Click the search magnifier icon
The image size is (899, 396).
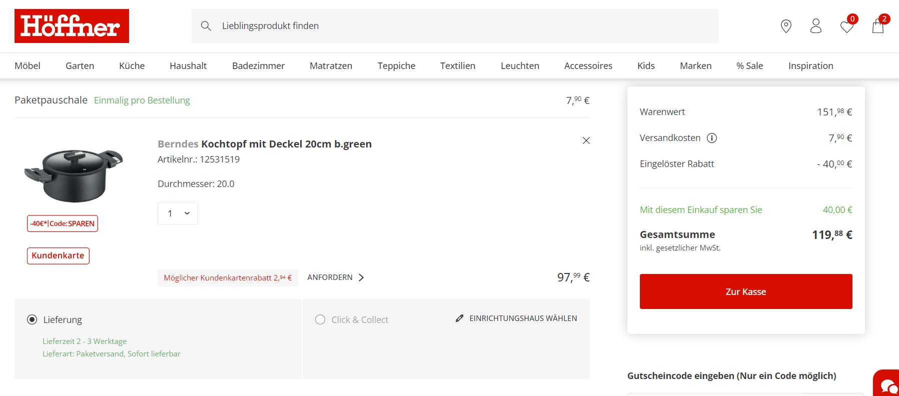click(x=206, y=26)
